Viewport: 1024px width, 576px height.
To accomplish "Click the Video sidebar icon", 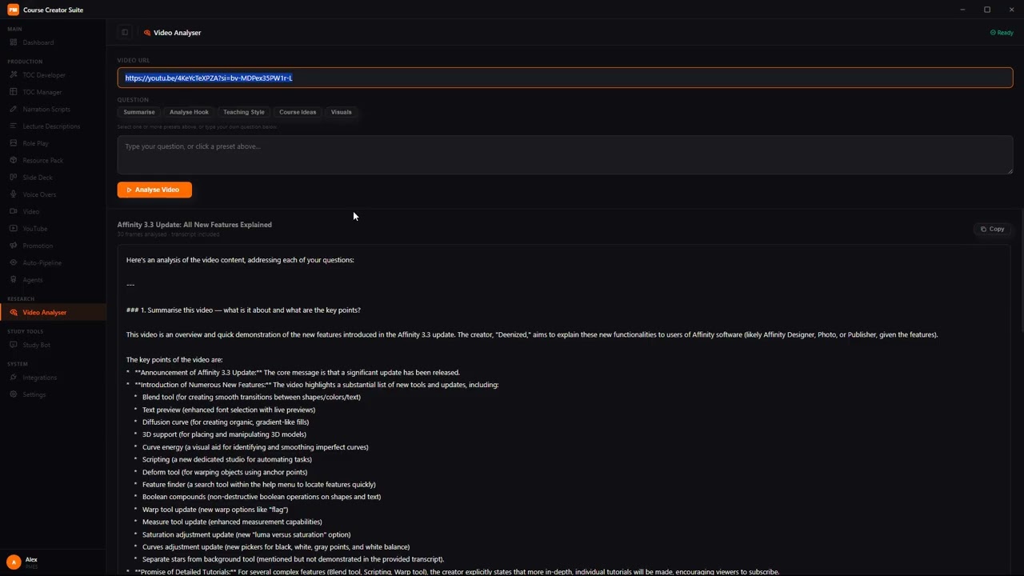I will (14, 211).
